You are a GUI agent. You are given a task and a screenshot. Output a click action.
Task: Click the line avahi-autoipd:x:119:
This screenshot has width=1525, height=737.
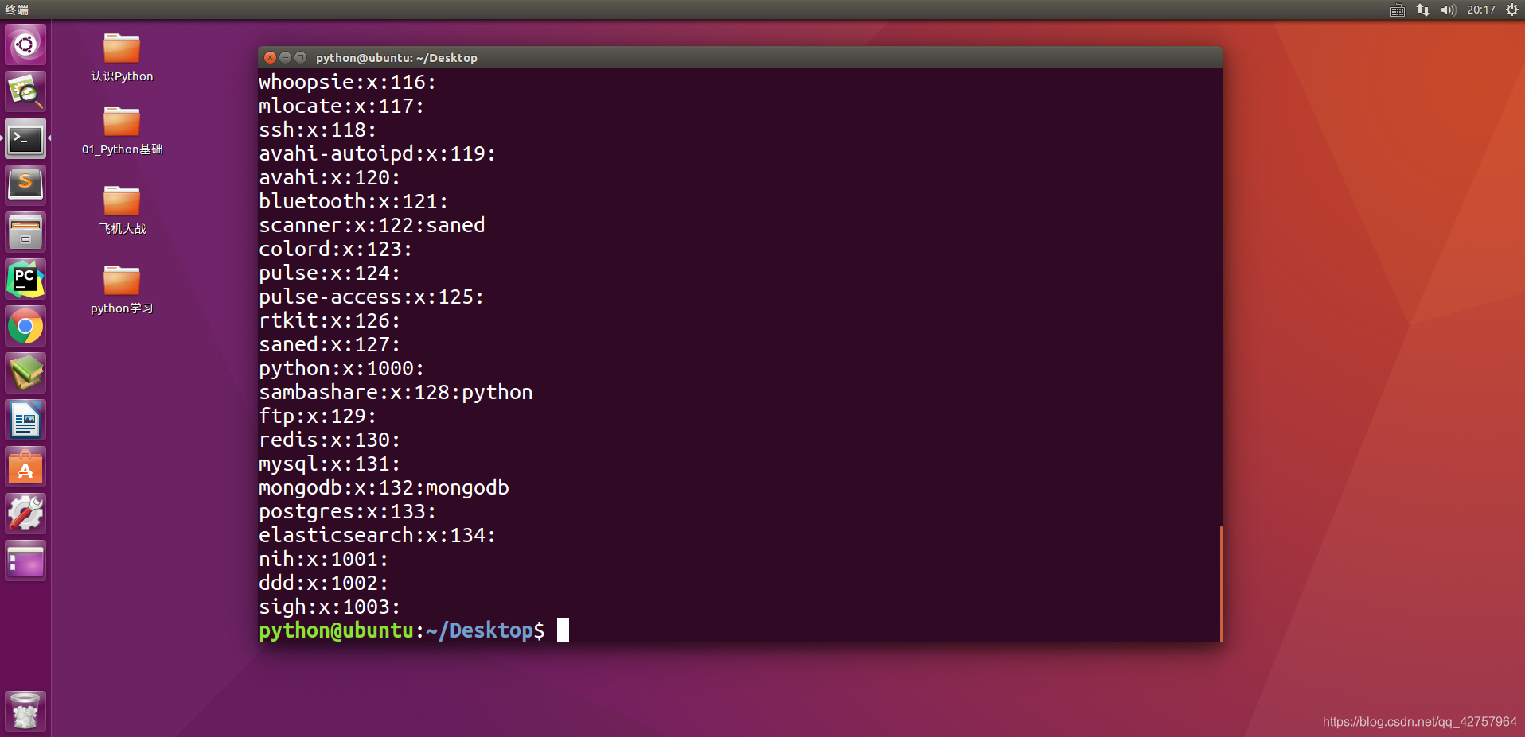pos(377,153)
